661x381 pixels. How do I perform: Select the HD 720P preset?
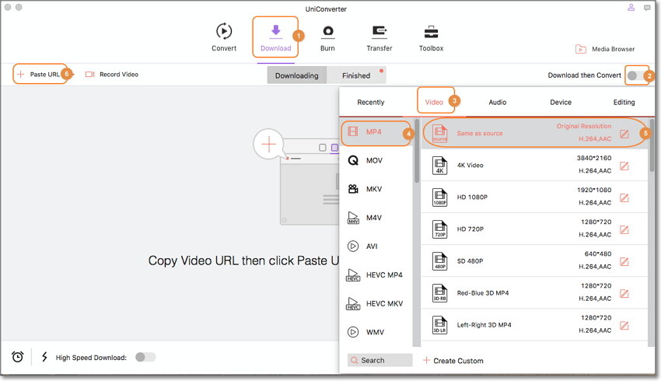tap(534, 229)
